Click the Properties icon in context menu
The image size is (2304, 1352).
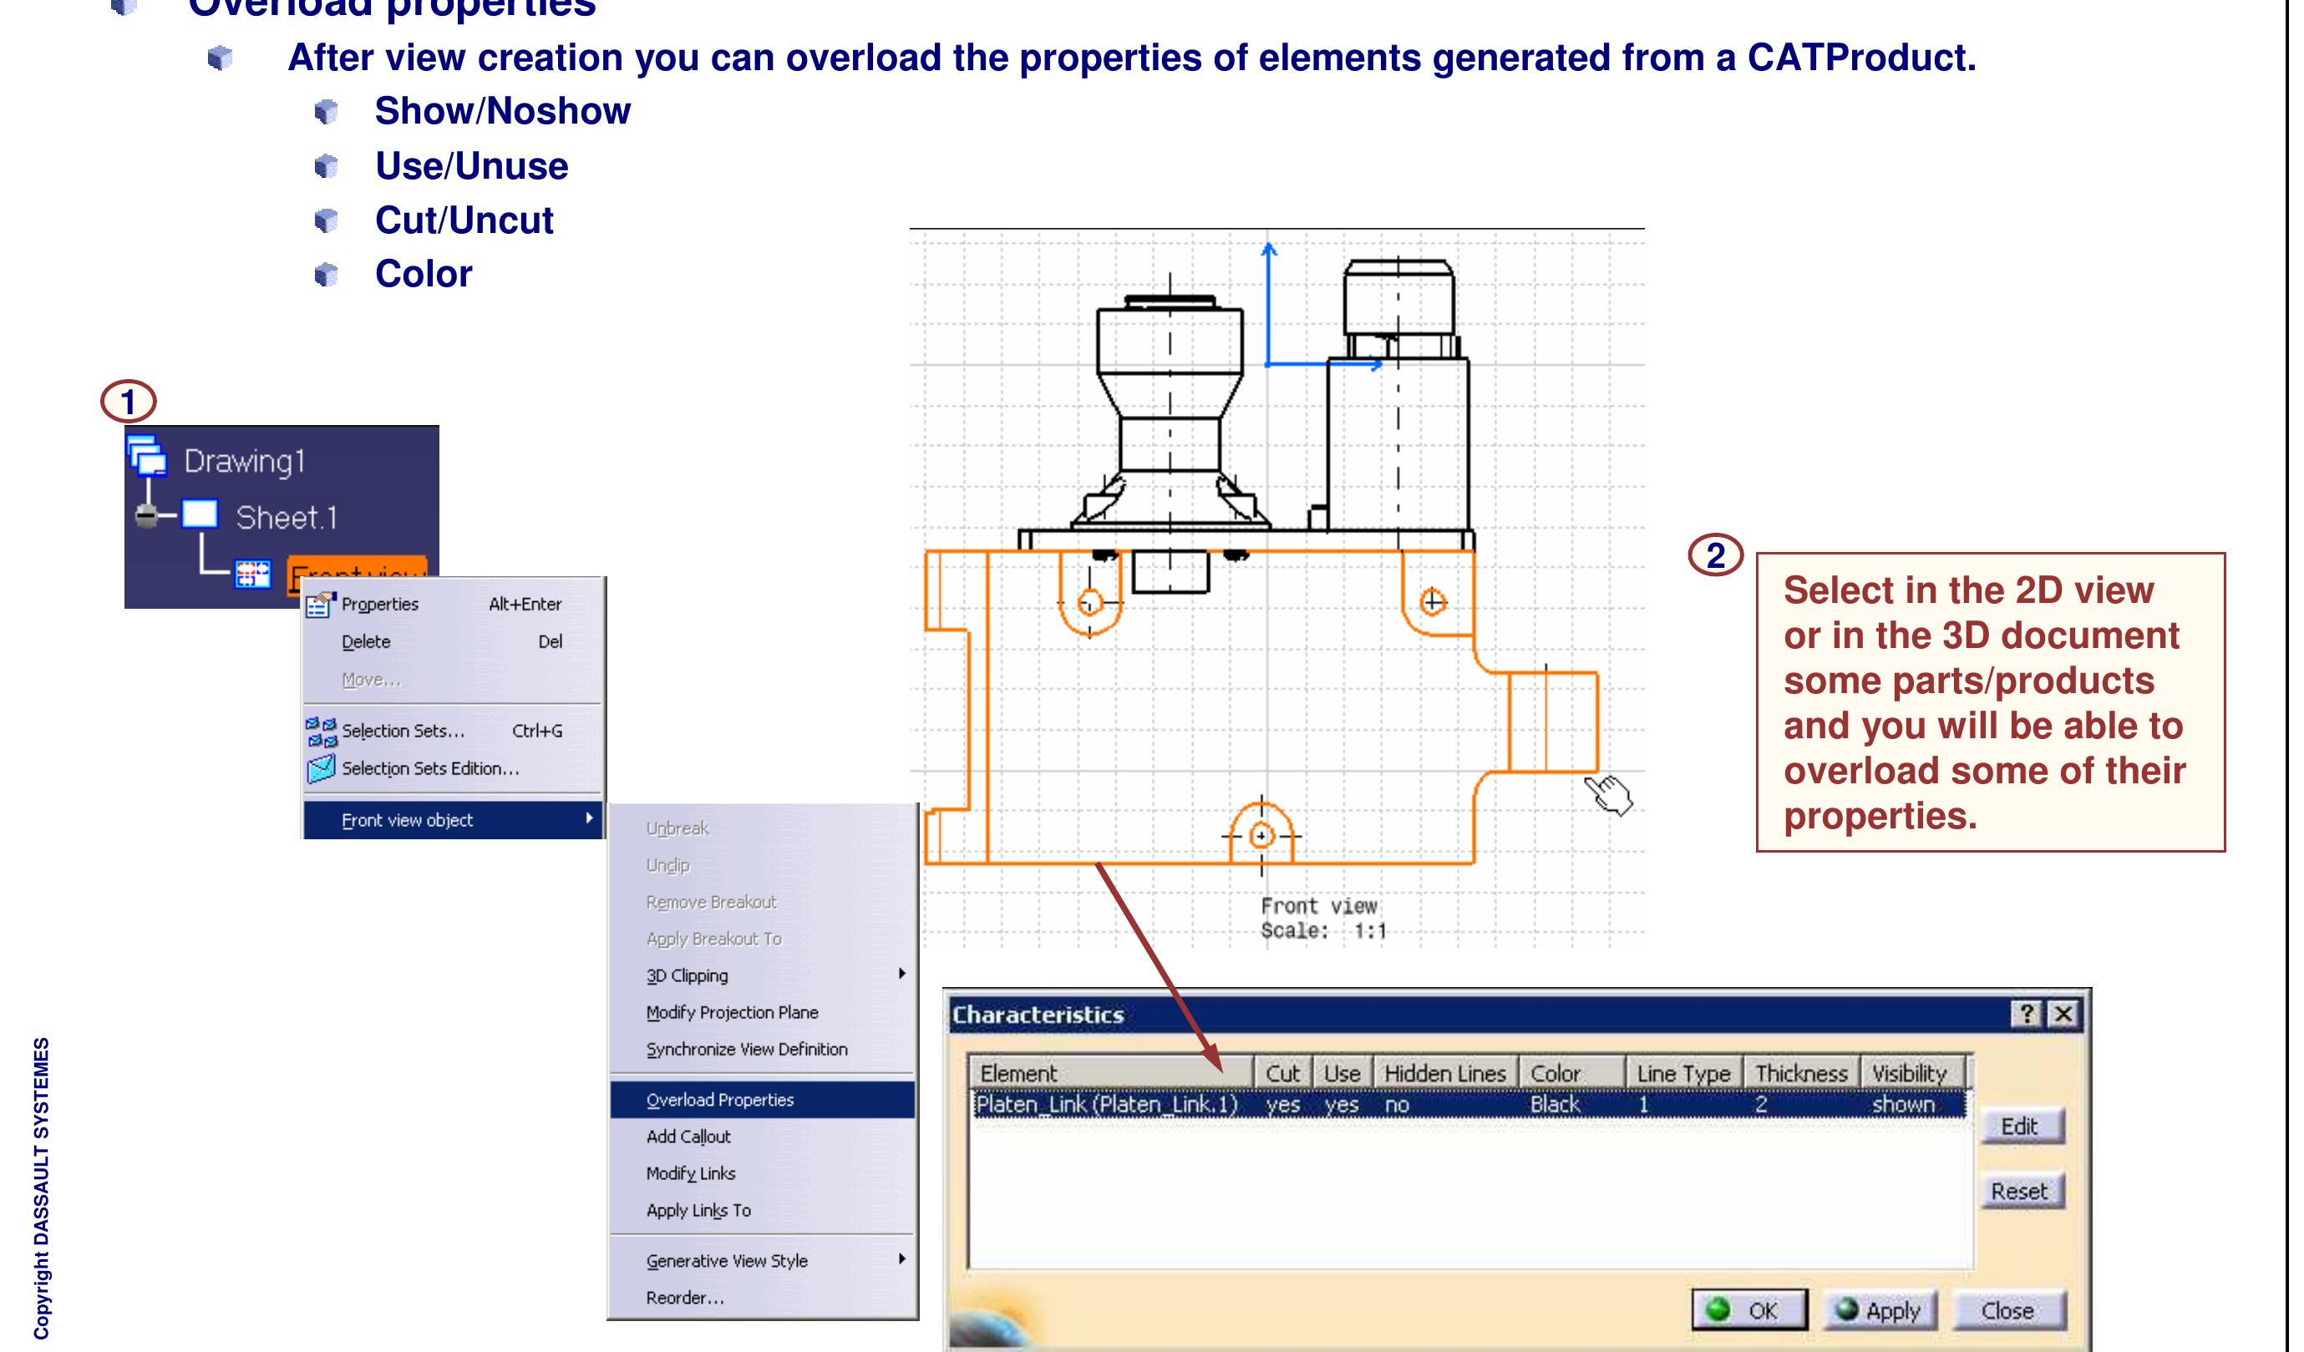pos(321,605)
